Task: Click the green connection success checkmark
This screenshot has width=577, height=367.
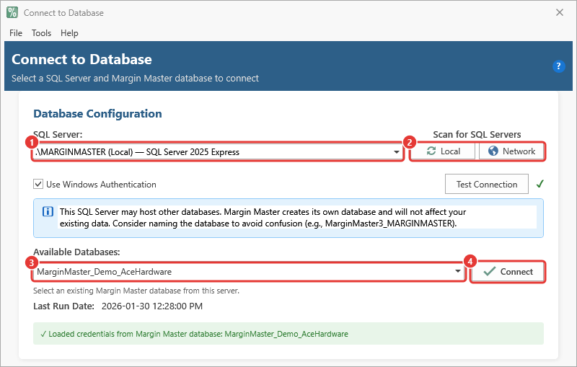Action: 539,184
